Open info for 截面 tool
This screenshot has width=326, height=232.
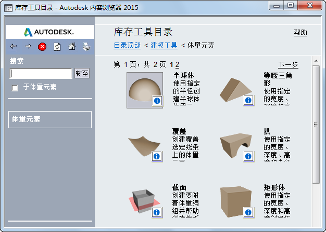pyautogui.click(x=157, y=212)
